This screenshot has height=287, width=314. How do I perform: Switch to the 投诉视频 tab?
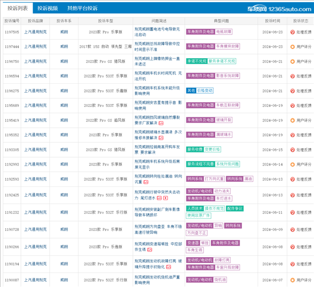click(48, 8)
